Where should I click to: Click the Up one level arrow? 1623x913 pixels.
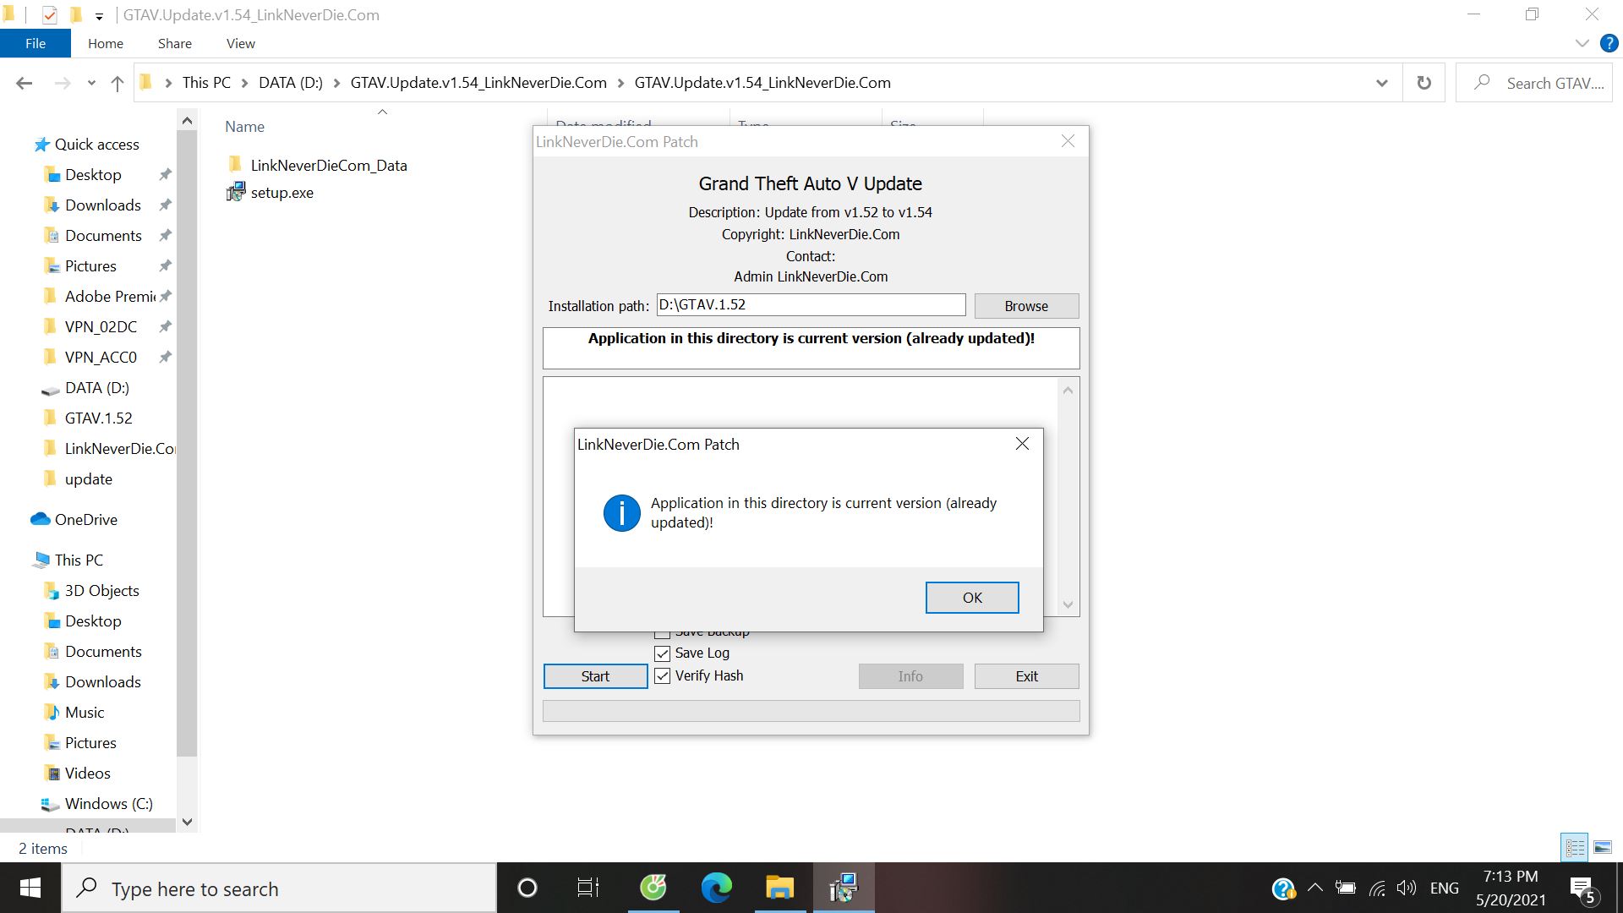pos(117,83)
